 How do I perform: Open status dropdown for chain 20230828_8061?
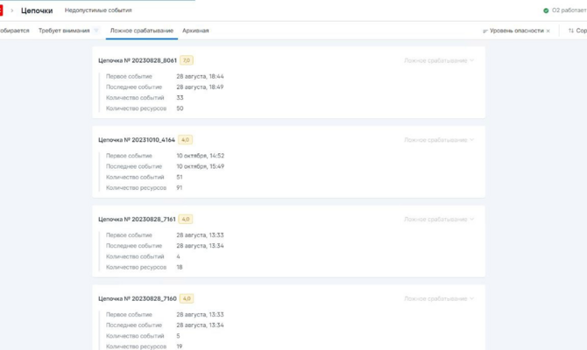click(439, 60)
